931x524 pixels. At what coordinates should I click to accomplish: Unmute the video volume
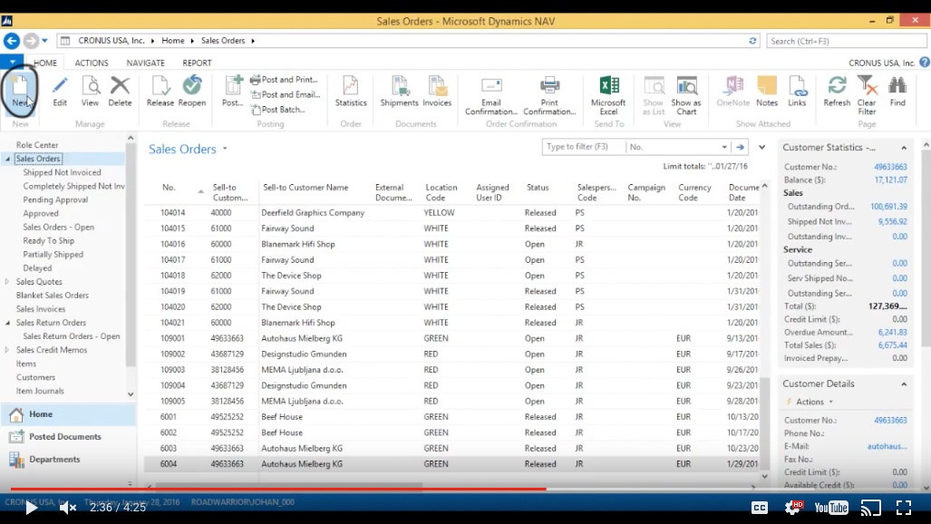click(67, 508)
